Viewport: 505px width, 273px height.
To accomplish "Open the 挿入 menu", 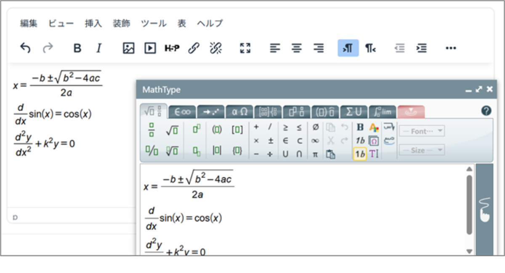I will (x=93, y=24).
